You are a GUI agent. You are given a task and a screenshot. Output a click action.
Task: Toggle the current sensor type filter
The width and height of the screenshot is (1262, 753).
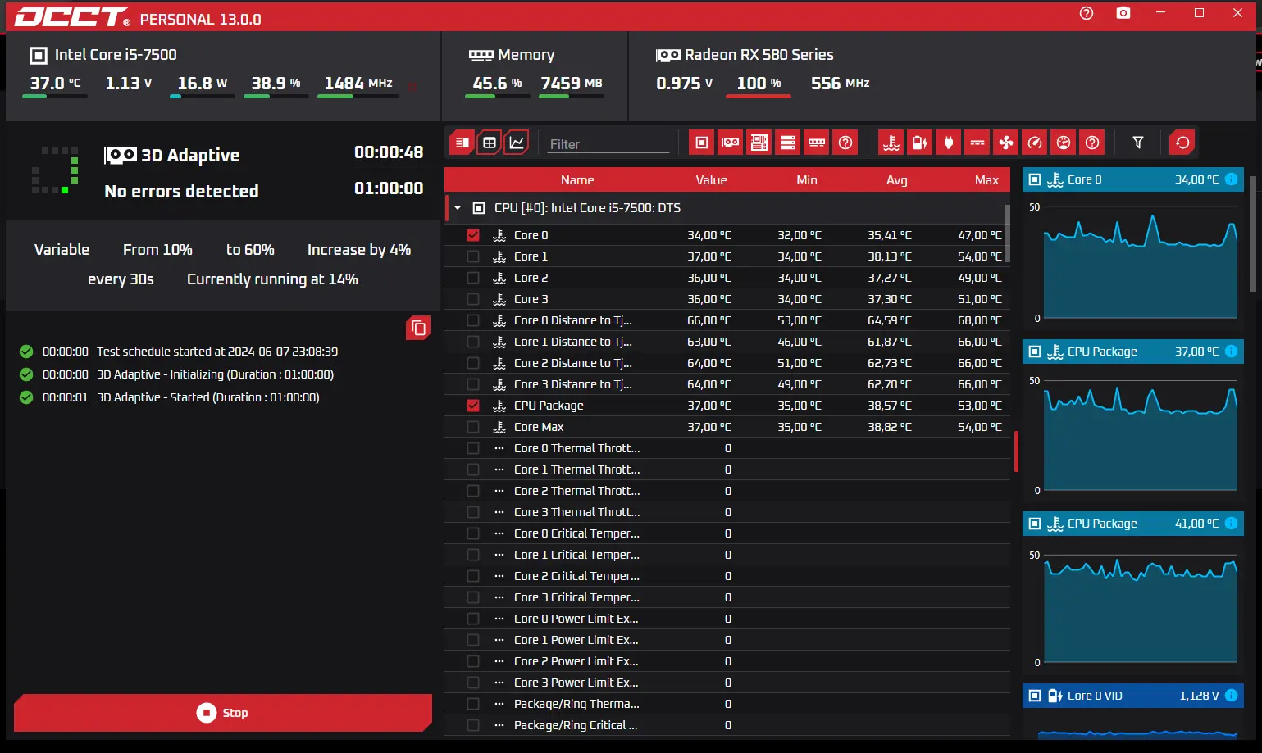[977, 143]
